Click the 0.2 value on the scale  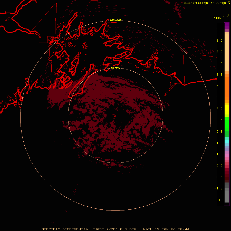[x=219, y=166]
